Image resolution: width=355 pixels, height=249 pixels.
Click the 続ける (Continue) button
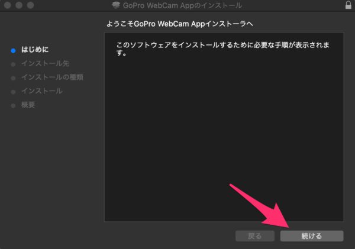pos(312,236)
